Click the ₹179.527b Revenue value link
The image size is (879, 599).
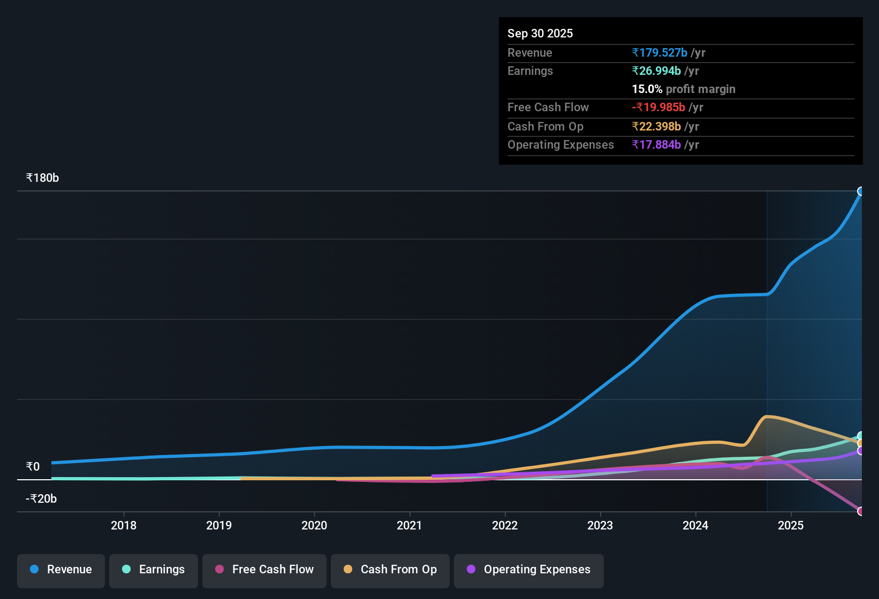tap(660, 52)
